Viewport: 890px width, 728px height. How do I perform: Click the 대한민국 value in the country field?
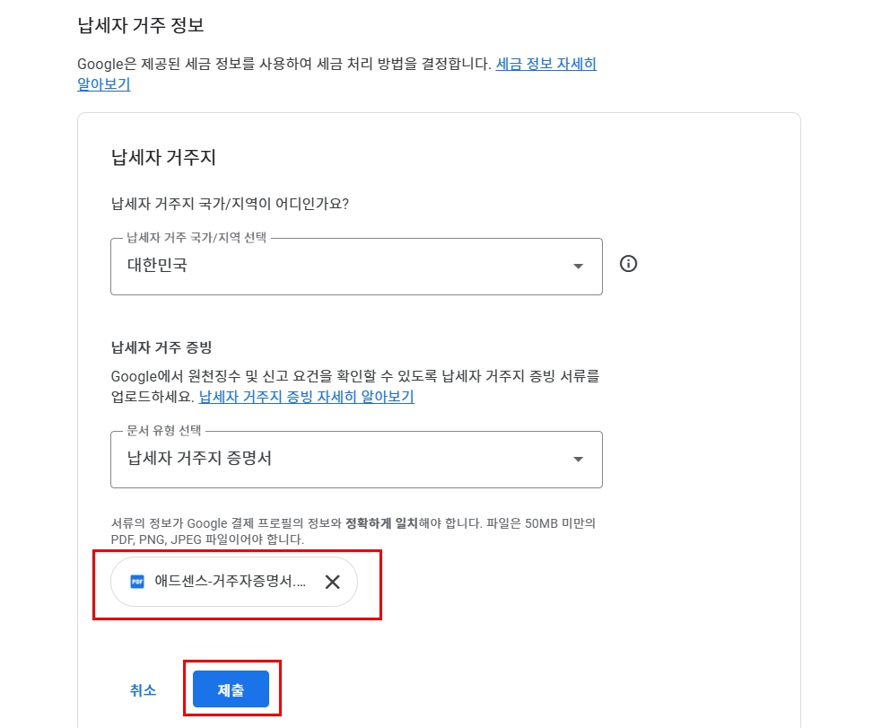(158, 266)
